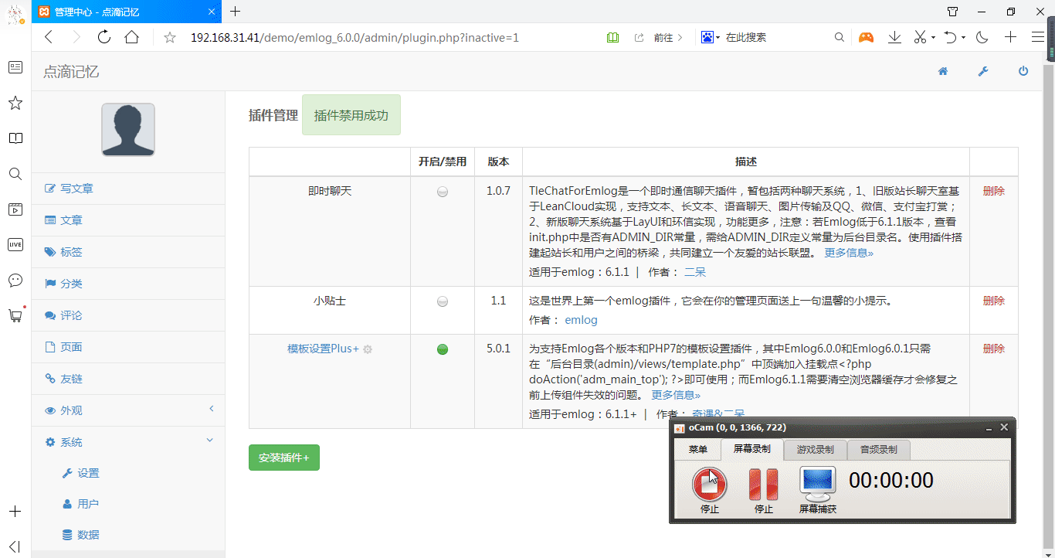
Task: Delete the 小贴士 plugin via 删除 link
Action: coord(993,301)
